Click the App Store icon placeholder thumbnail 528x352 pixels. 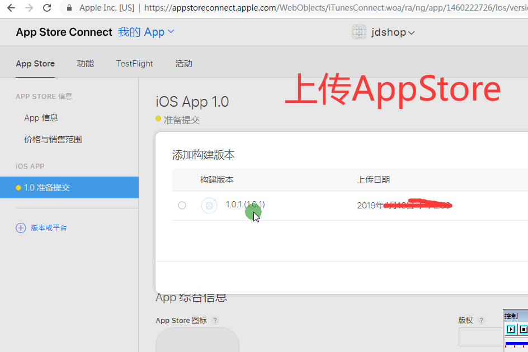(197, 340)
